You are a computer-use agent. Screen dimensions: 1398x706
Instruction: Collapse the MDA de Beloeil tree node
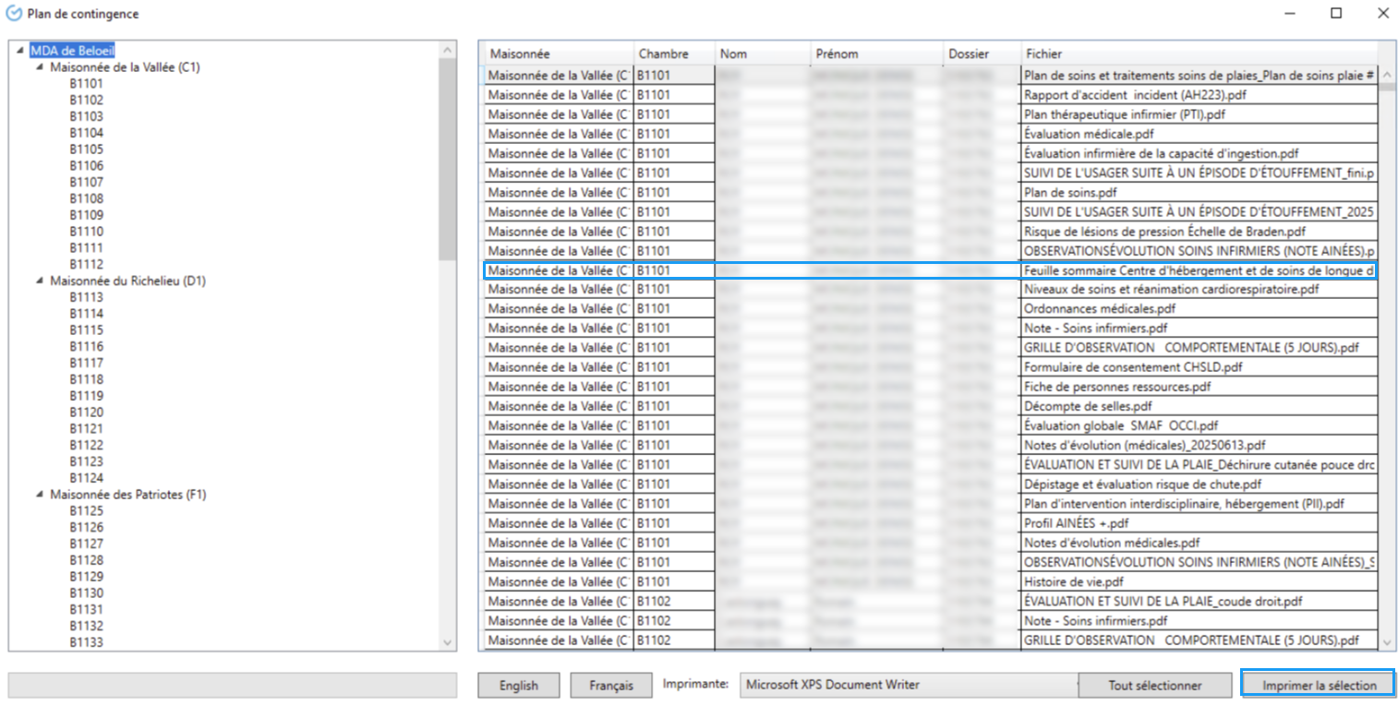(20, 51)
